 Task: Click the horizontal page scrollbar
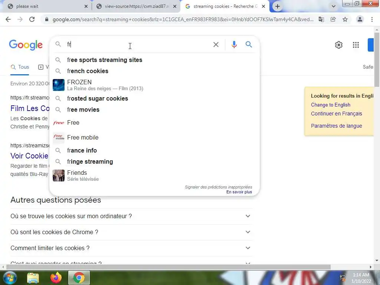tap(168, 267)
